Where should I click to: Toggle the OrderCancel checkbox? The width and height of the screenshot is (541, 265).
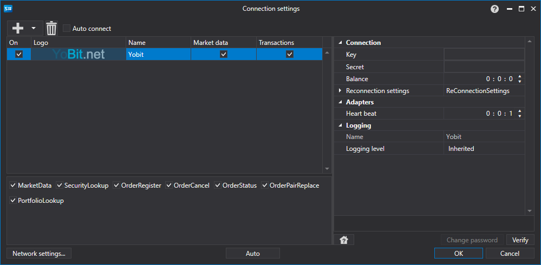click(169, 186)
